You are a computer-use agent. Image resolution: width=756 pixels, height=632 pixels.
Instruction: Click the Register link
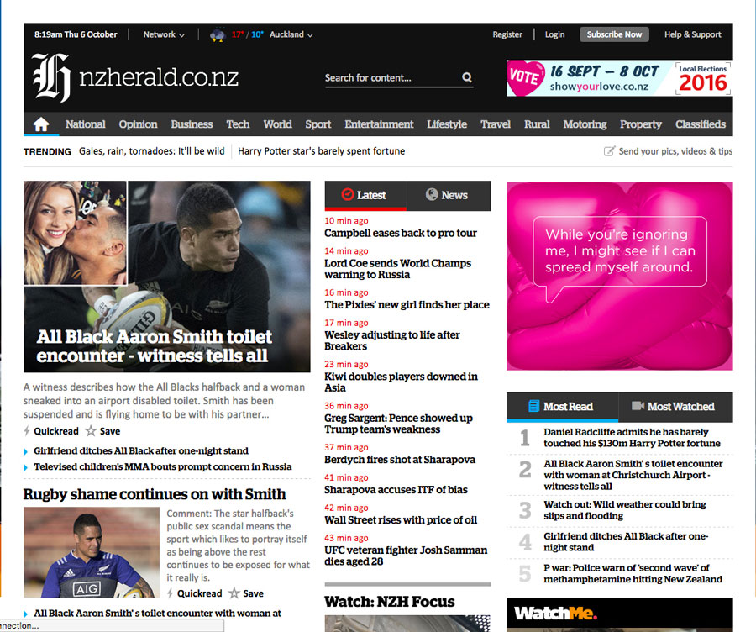click(x=507, y=34)
